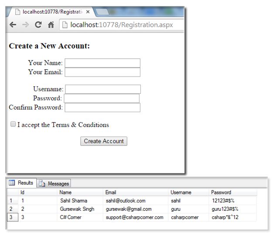Reload the Registration page
272x233 pixels.
point(38,25)
